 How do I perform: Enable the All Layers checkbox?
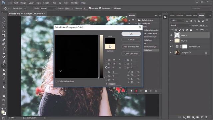click(x=112, y=8)
